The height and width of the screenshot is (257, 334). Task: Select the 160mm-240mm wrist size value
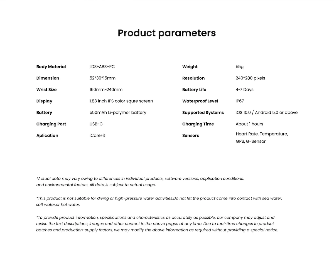point(106,90)
